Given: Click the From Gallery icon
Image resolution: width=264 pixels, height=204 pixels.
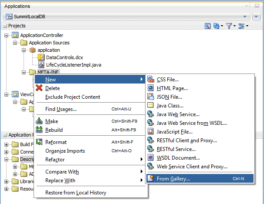Looking at the screenshot, I should click(x=151, y=178).
